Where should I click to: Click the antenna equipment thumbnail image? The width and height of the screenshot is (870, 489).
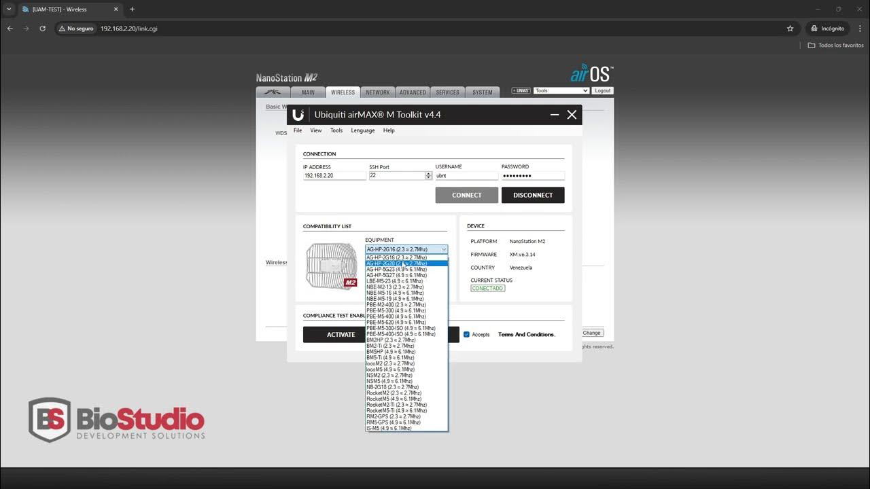pos(332,266)
